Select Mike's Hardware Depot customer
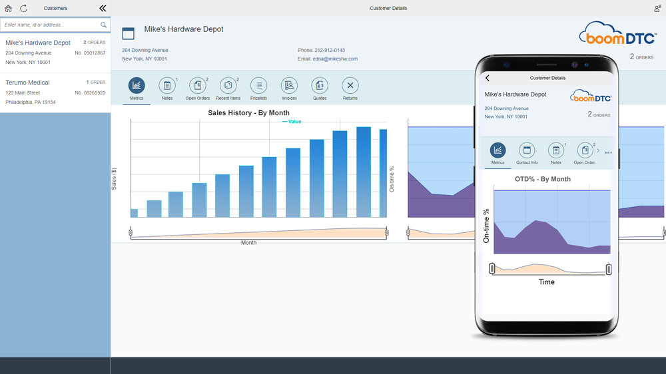 tap(55, 52)
